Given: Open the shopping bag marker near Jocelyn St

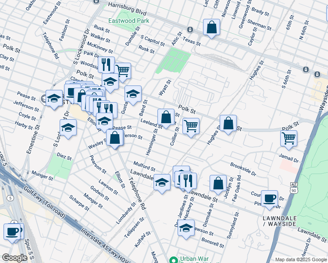Looking at the screenshot, I should (x=218, y=183).
